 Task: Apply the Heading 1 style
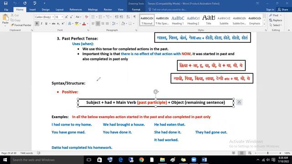coord(177,20)
